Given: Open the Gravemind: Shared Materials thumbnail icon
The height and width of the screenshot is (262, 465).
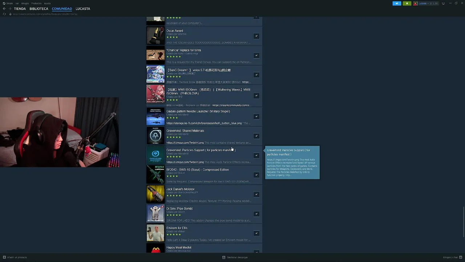Looking at the screenshot, I should [155, 136].
